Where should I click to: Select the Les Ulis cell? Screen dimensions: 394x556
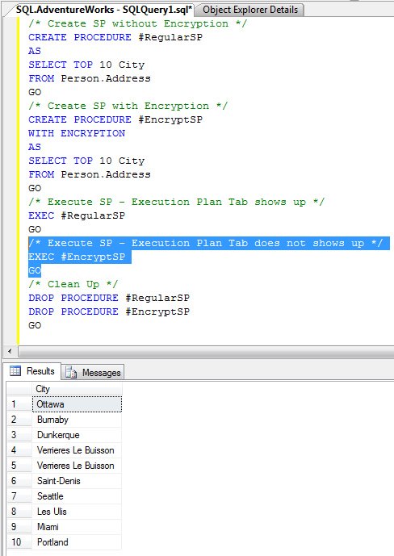77,512
